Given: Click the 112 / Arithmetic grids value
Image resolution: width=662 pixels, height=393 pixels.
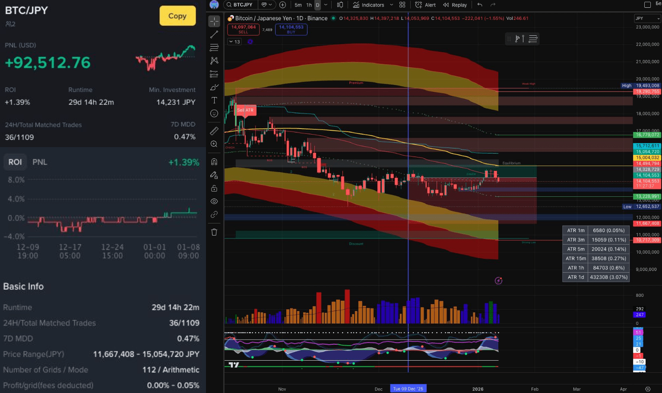Looking at the screenshot, I should (171, 370).
